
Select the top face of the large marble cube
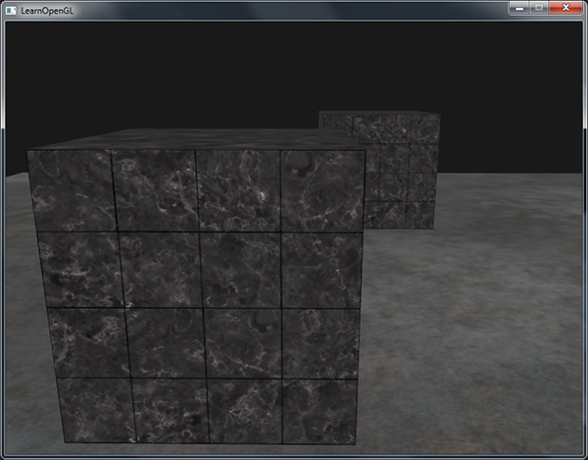[x=196, y=138]
